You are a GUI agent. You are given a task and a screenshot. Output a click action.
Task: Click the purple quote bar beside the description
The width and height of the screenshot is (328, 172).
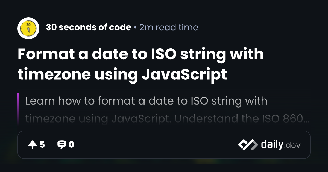point(18,109)
